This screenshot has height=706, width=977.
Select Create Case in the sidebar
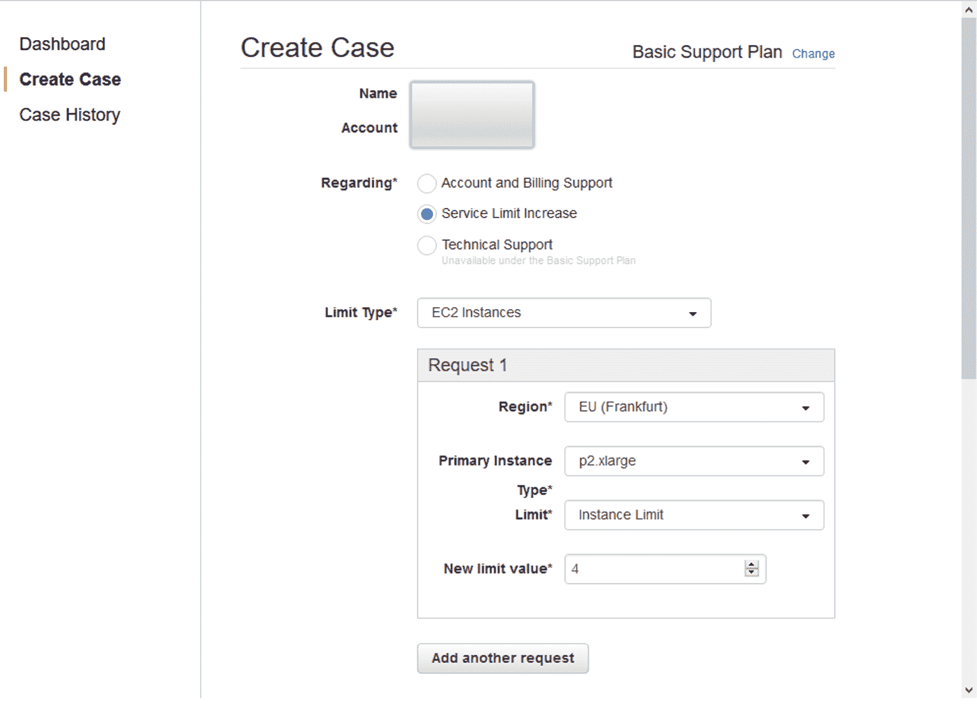tap(70, 79)
